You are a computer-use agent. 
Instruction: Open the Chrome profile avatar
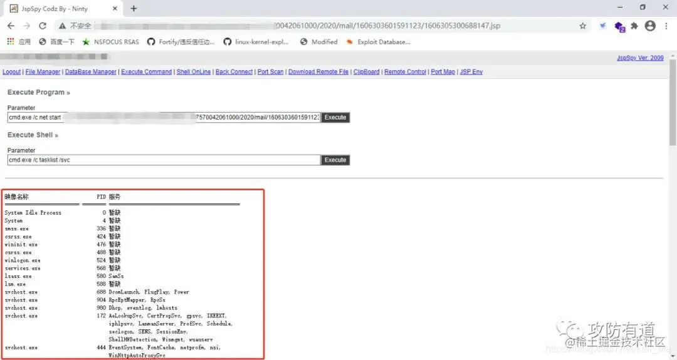(x=650, y=26)
